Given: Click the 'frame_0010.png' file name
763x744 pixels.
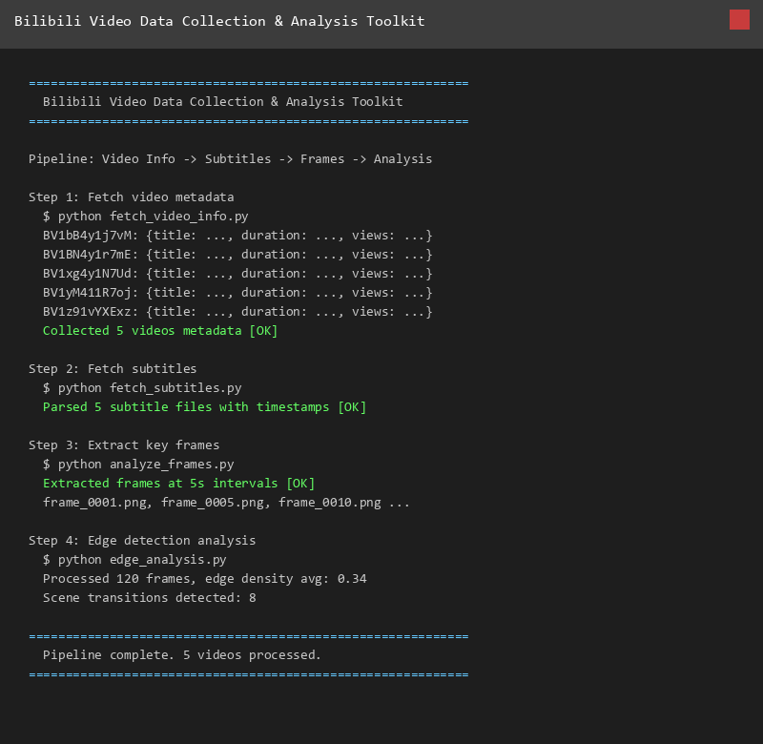Looking at the screenshot, I should [x=330, y=503].
